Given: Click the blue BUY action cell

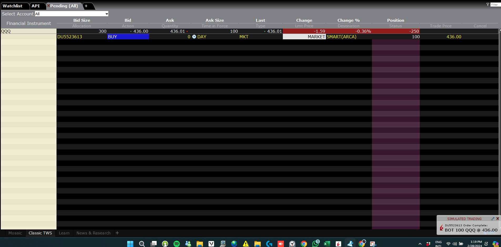Looking at the screenshot, I should coord(128,37).
